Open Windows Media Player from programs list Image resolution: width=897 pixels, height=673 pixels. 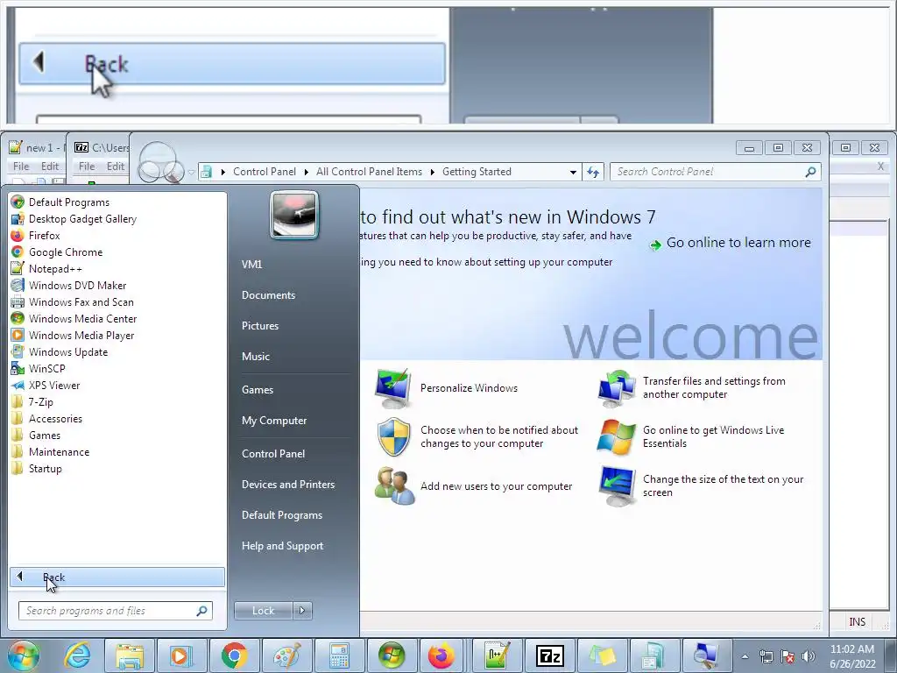(x=81, y=335)
